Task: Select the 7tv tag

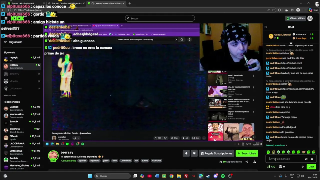Action: point(136,160)
